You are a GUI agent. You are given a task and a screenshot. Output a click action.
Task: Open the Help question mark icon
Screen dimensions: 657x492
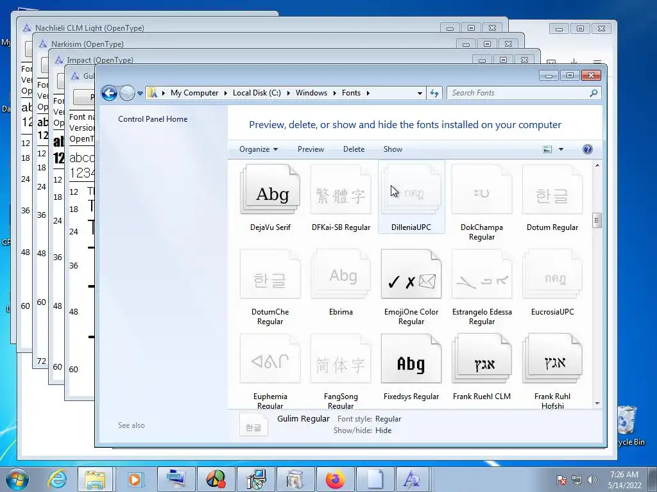pyautogui.click(x=588, y=149)
